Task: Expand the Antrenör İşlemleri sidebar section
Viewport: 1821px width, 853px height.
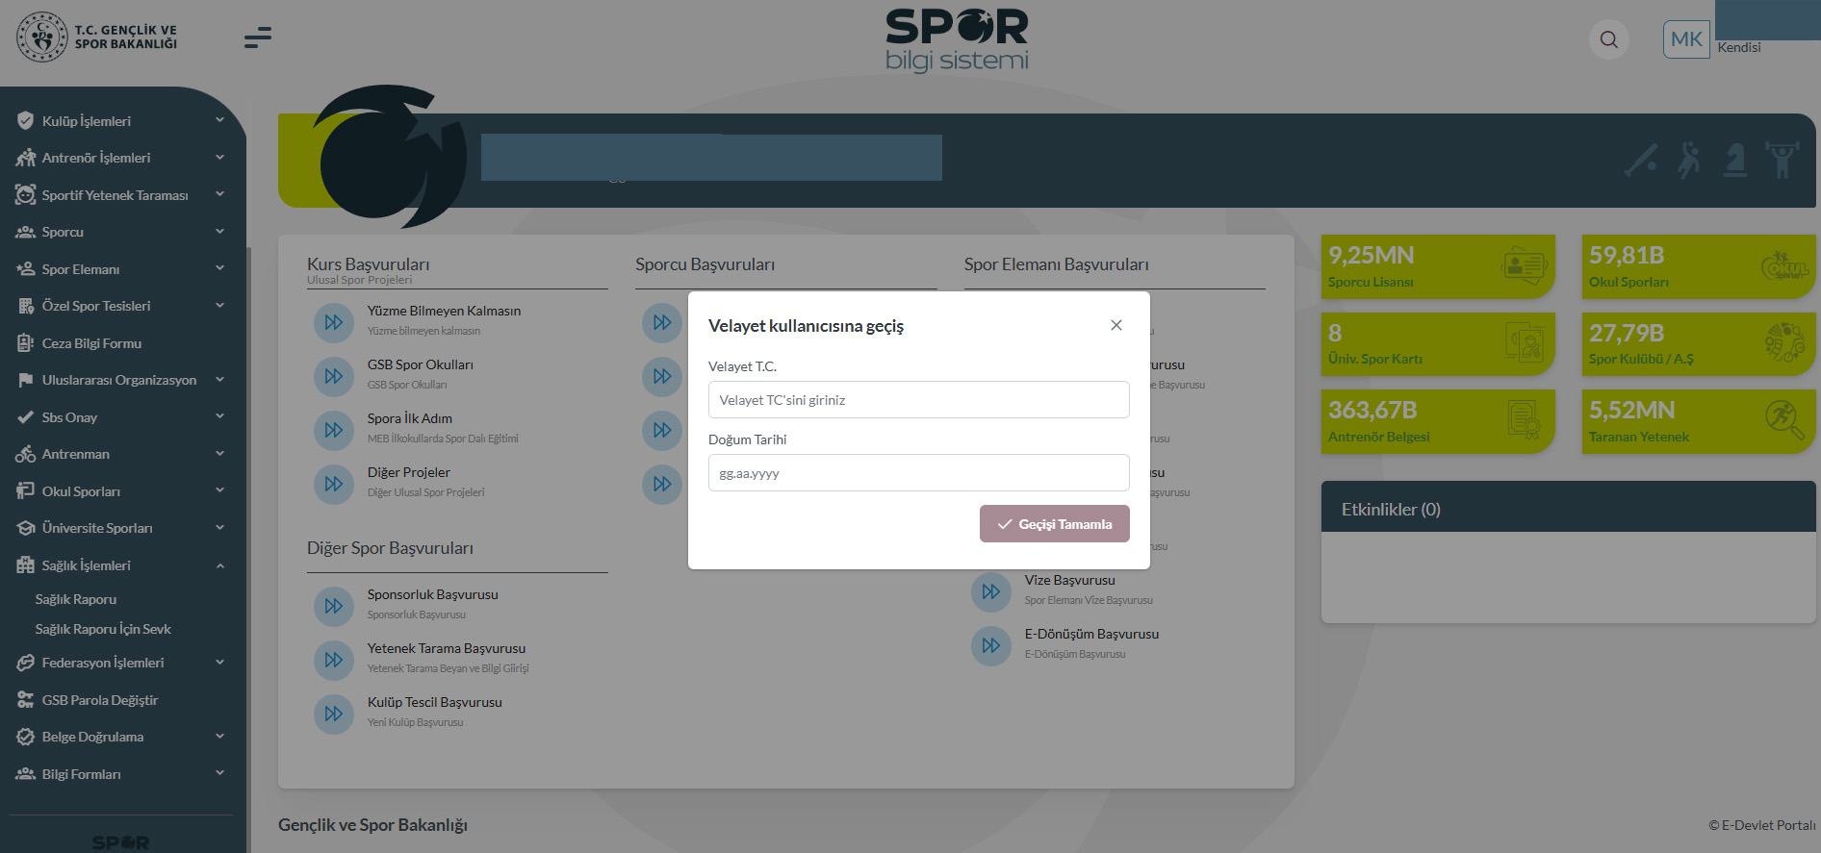Action: tap(121, 158)
